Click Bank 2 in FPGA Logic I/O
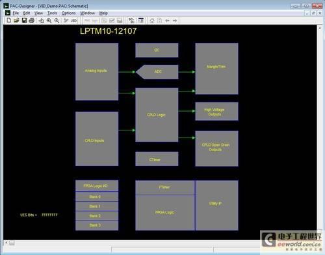This screenshot has height=255, width=325. 97,216
